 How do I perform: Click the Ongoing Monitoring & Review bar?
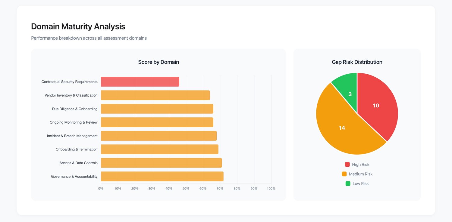point(157,122)
